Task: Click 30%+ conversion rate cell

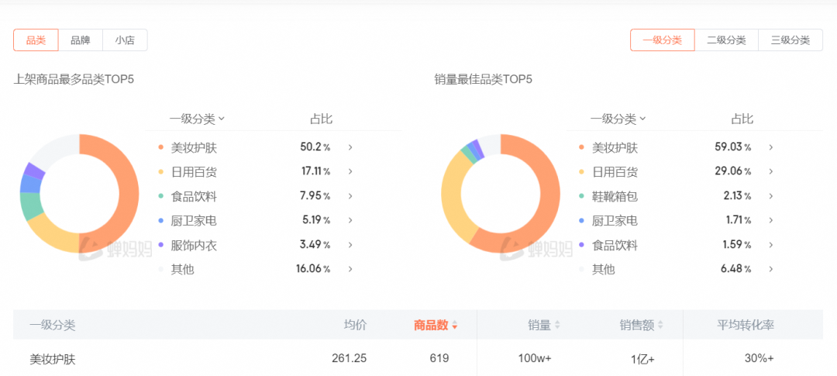Action: 759,358
